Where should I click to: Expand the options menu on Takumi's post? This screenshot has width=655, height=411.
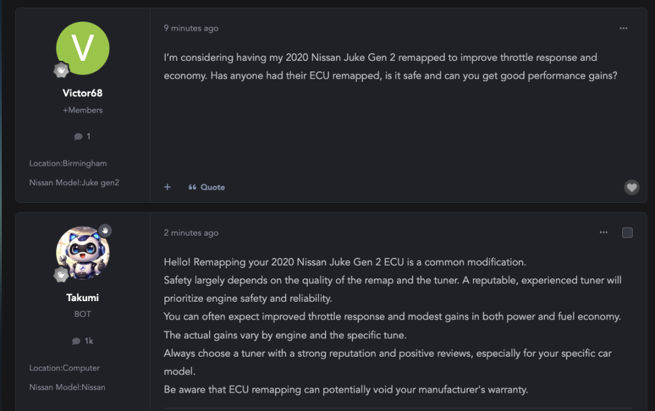point(603,232)
